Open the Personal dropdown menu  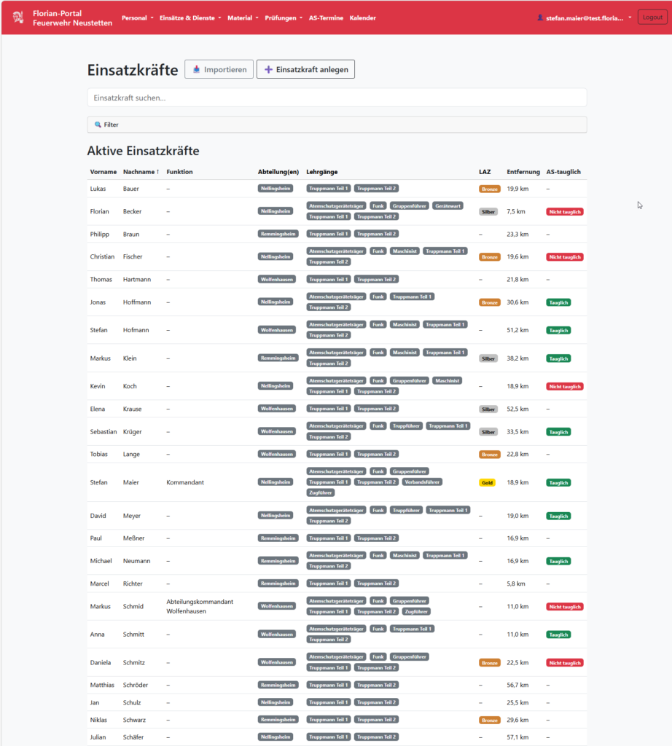point(136,17)
